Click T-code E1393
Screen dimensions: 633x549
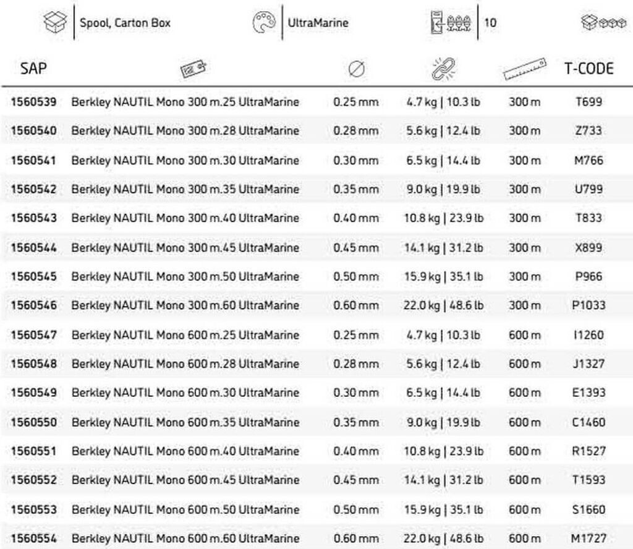588,393
